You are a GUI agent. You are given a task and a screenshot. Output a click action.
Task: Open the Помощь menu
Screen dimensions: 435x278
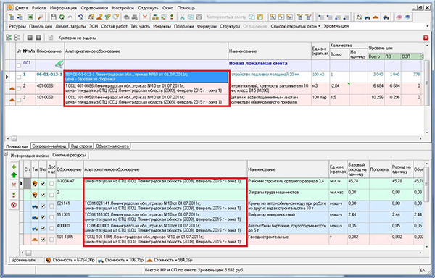pyautogui.click(x=186, y=8)
